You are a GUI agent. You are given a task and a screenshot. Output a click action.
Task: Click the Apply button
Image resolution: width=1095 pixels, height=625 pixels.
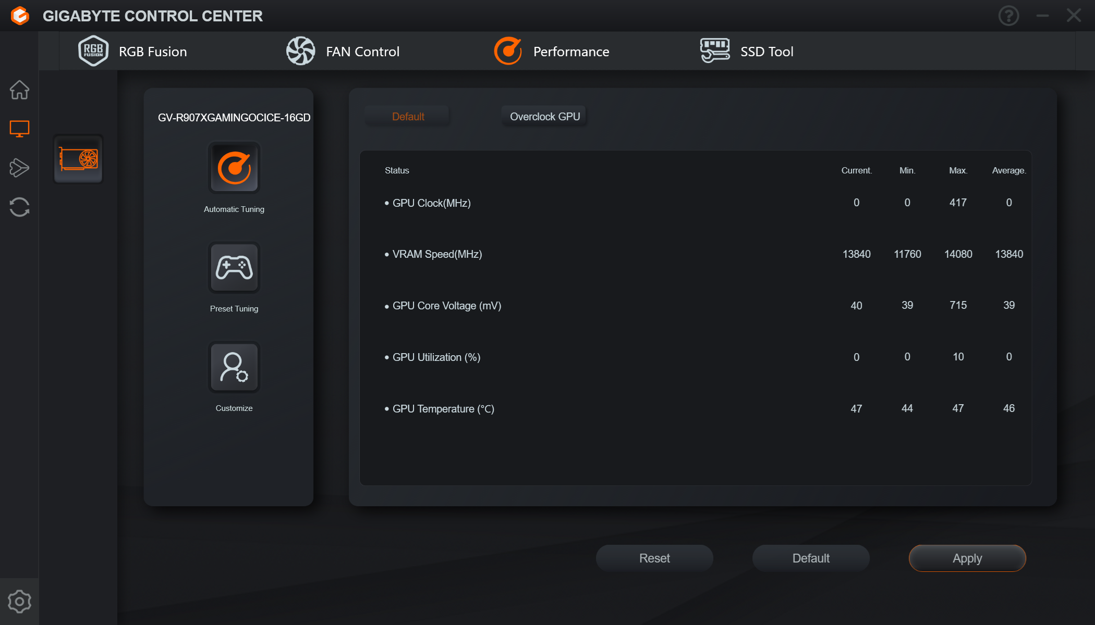[x=967, y=558]
